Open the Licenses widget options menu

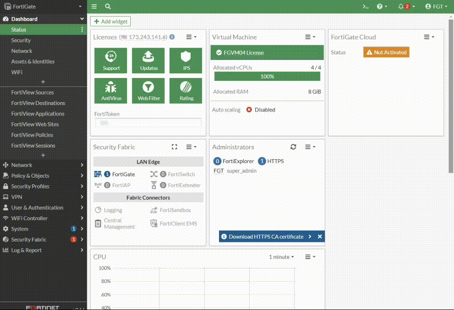point(191,37)
